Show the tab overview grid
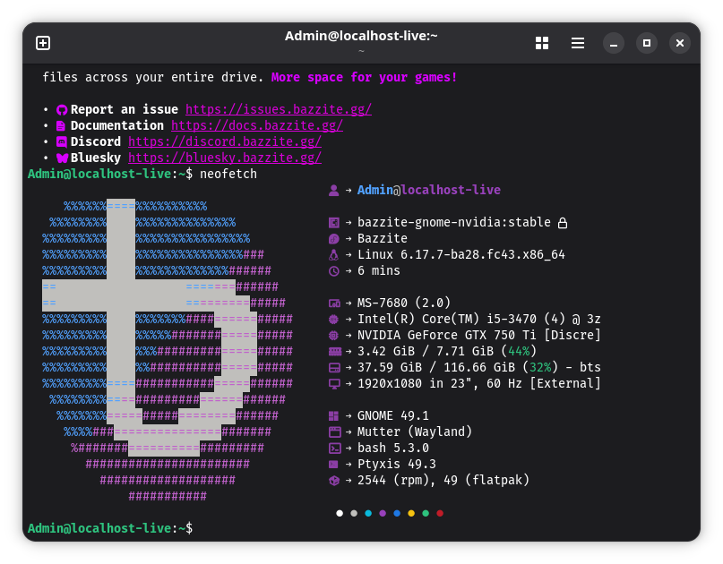Viewport: 723px width, 564px height. (x=542, y=43)
